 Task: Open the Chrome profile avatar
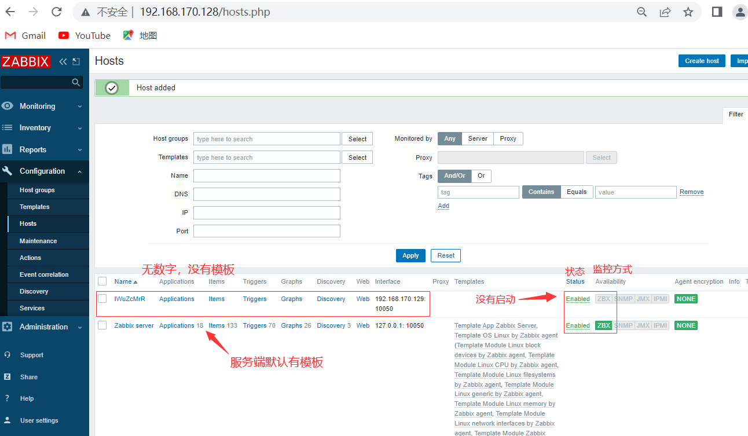[740, 12]
